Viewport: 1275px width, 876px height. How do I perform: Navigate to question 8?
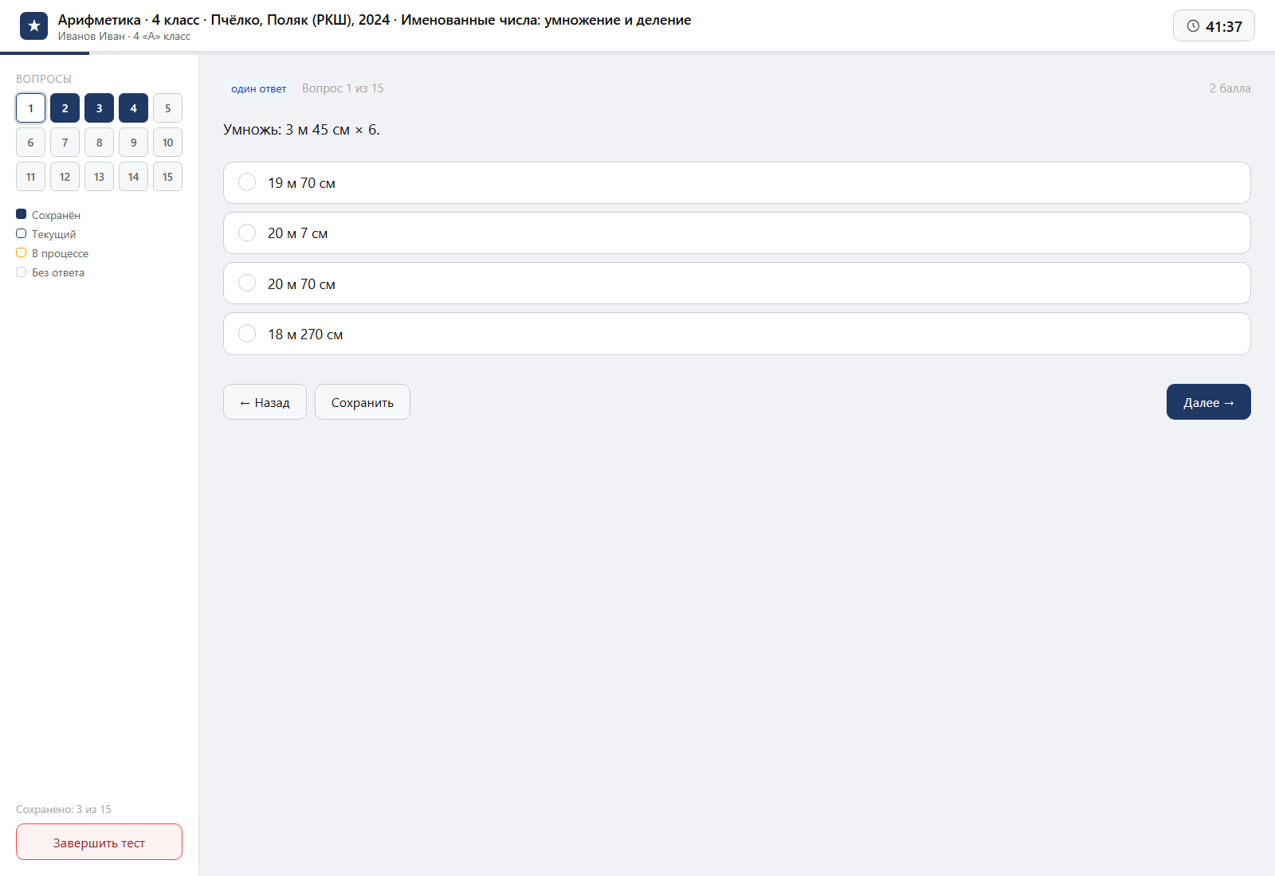pos(99,143)
